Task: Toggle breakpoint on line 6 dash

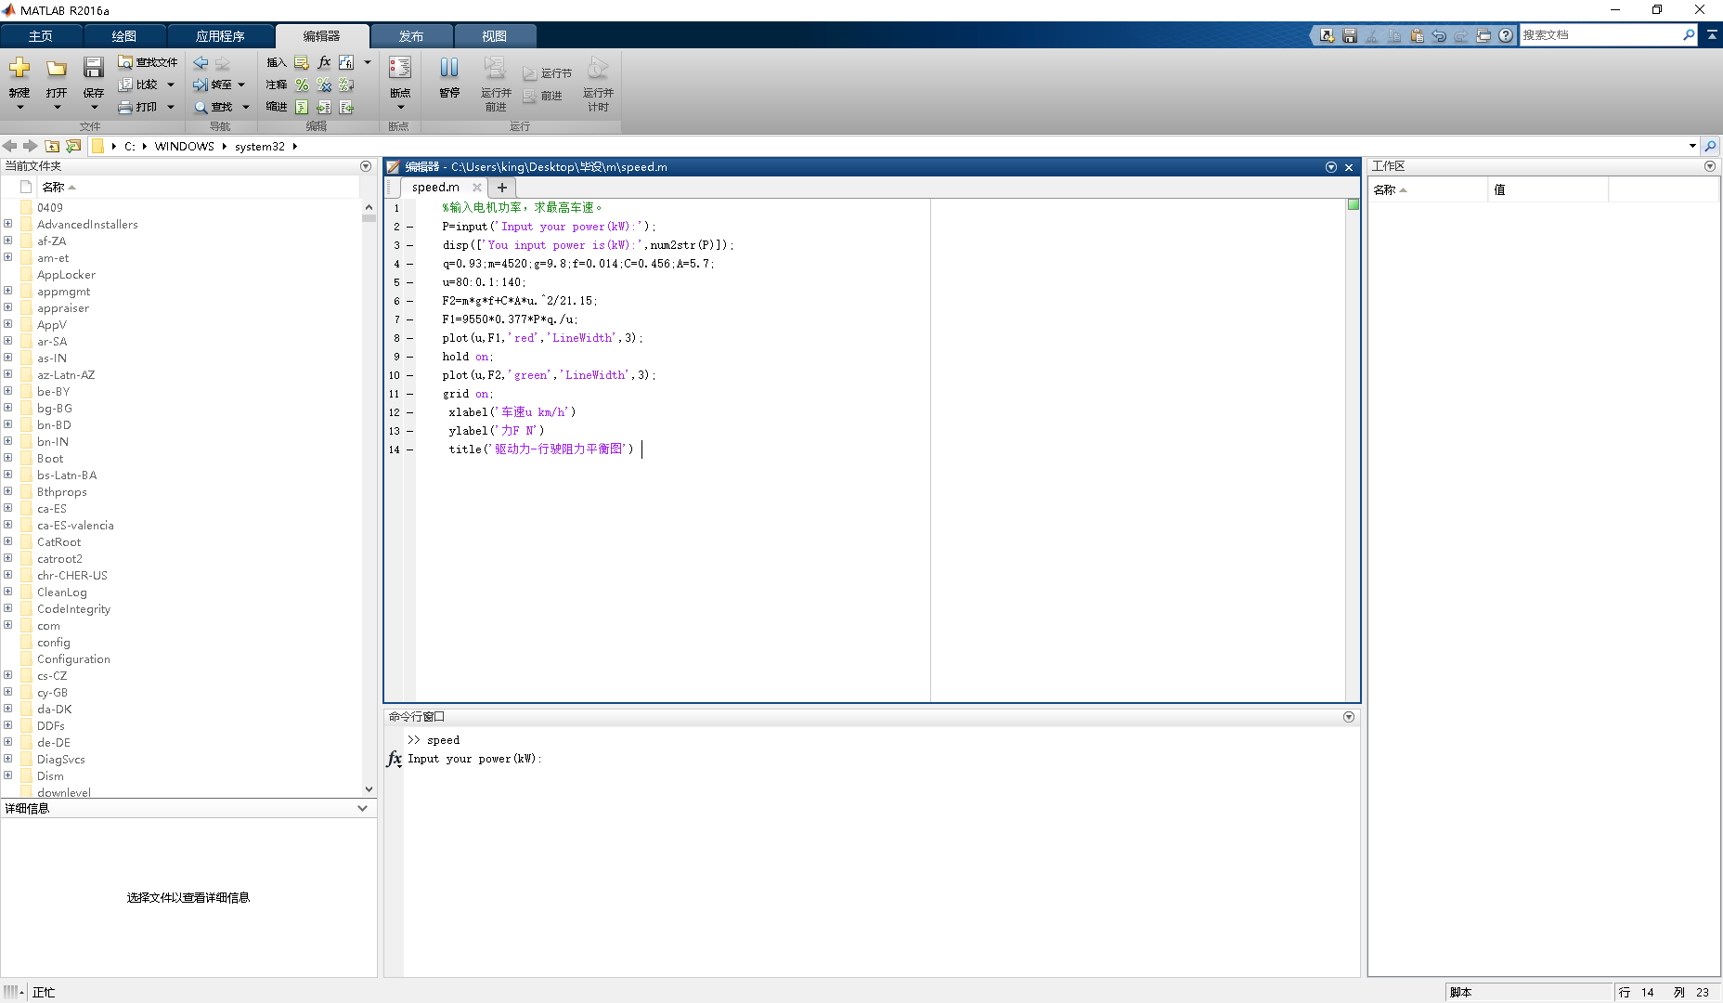Action: click(x=409, y=301)
